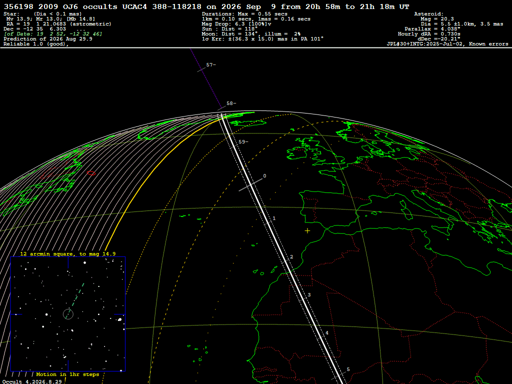
Task: Click the 57- tick on purple line
Action: click(211, 65)
